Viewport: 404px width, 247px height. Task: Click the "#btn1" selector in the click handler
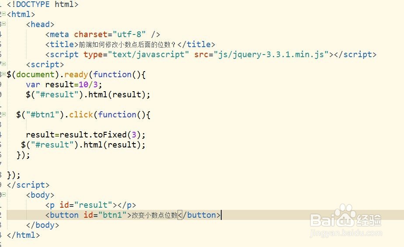point(45,114)
